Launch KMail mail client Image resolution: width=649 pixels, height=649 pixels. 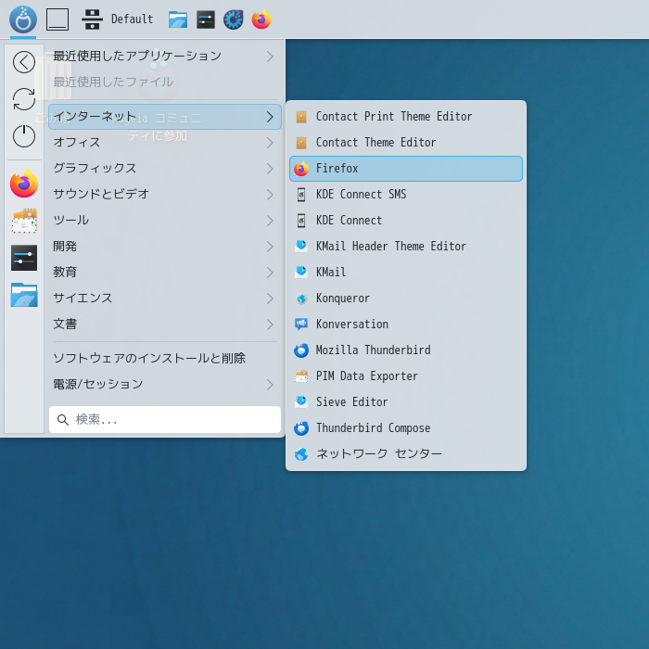pos(406,273)
